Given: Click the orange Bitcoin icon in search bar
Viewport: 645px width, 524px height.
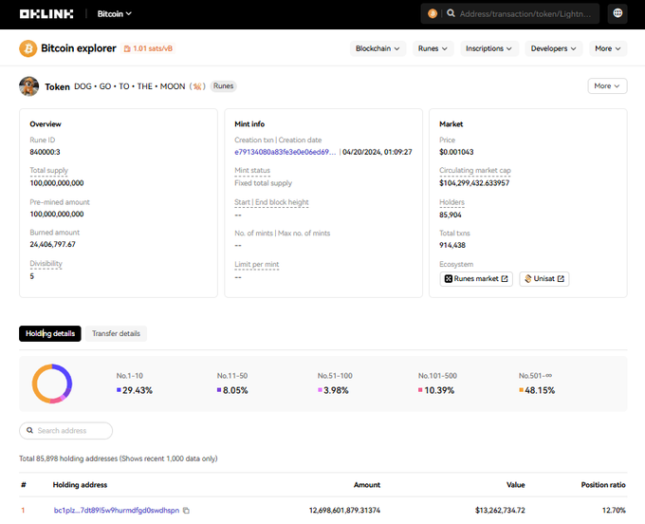Looking at the screenshot, I should click(x=433, y=13).
